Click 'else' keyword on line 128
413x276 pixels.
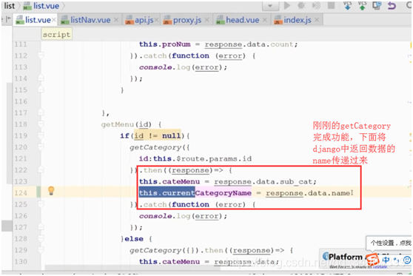point(134,239)
